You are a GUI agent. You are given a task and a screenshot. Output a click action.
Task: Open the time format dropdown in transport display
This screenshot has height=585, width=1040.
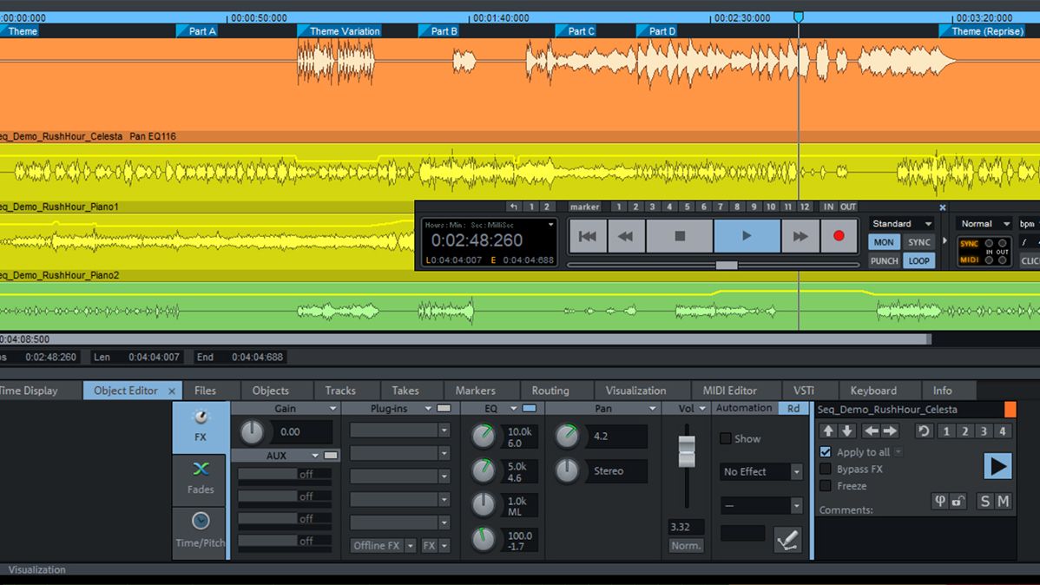[x=550, y=225]
